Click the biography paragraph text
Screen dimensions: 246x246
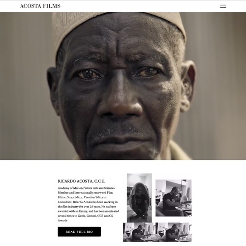[88, 204]
